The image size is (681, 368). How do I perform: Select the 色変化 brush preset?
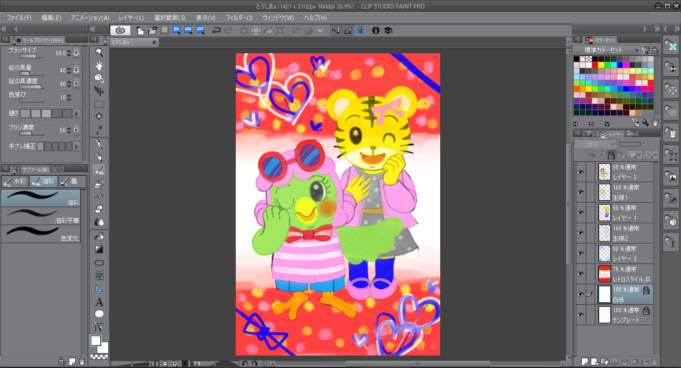click(x=40, y=234)
